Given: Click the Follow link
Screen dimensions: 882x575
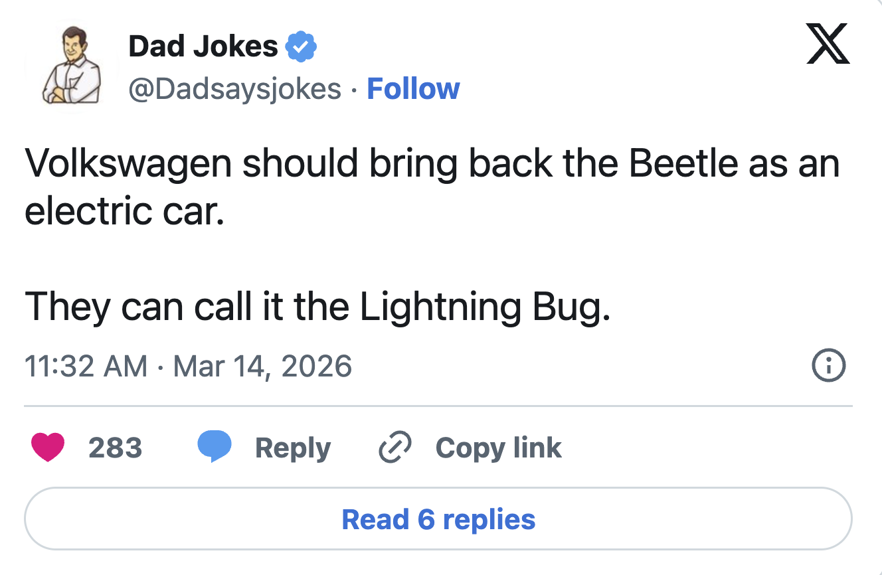Looking at the screenshot, I should pos(413,88).
